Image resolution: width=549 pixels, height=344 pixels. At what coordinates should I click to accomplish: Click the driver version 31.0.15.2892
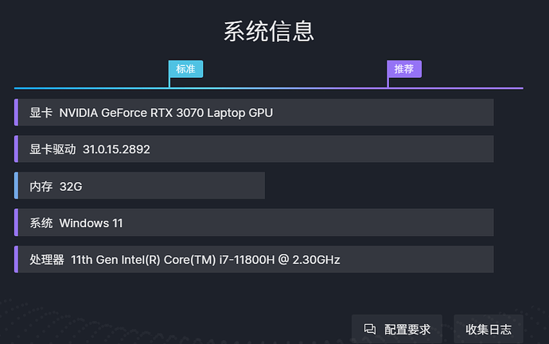click(116, 149)
